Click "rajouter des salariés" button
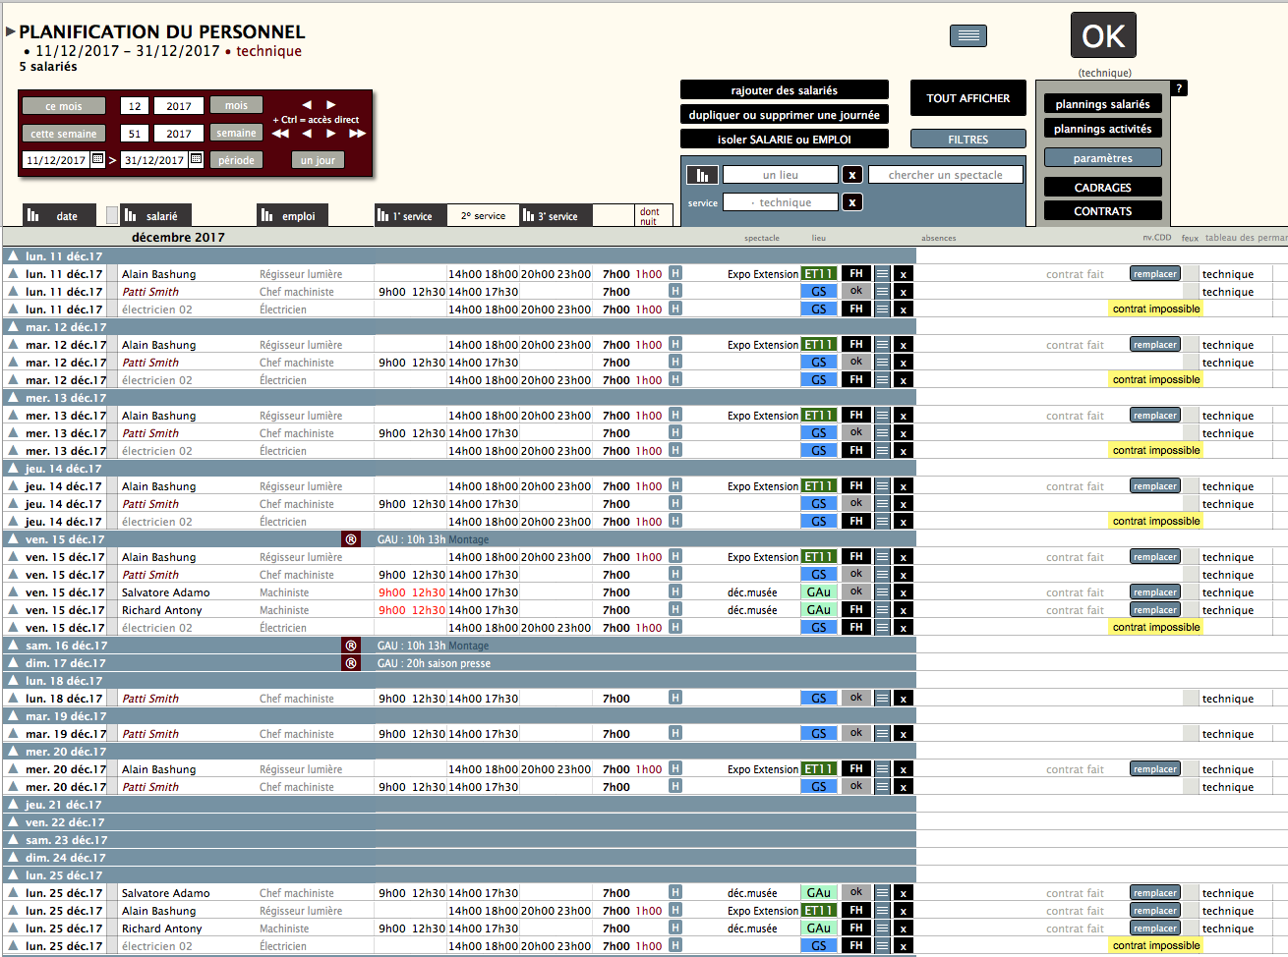Image resolution: width=1288 pixels, height=957 pixels. [784, 90]
